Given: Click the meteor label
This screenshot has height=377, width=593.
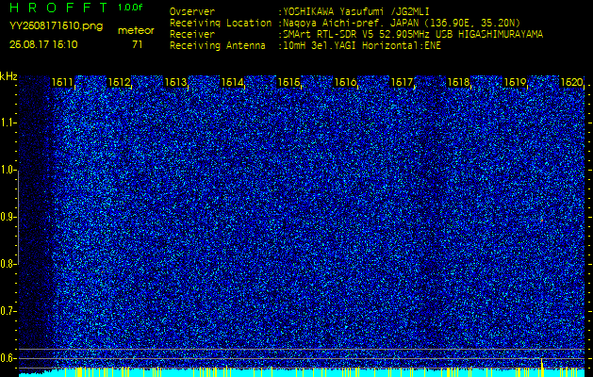Looking at the screenshot, I should [136, 31].
